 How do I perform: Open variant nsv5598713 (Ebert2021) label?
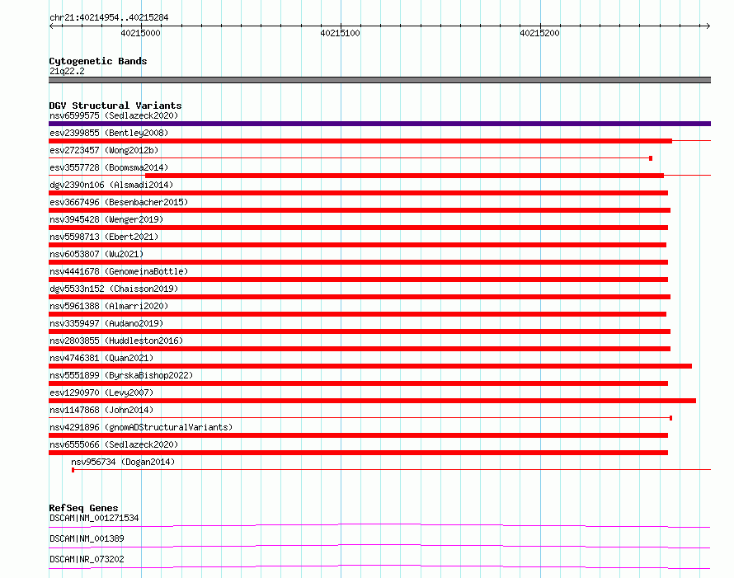tap(104, 237)
